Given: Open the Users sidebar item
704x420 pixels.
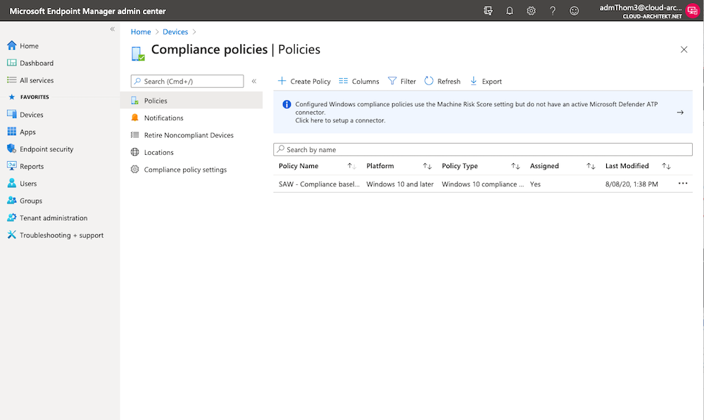Looking at the screenshot, I should tap(22, 184).
